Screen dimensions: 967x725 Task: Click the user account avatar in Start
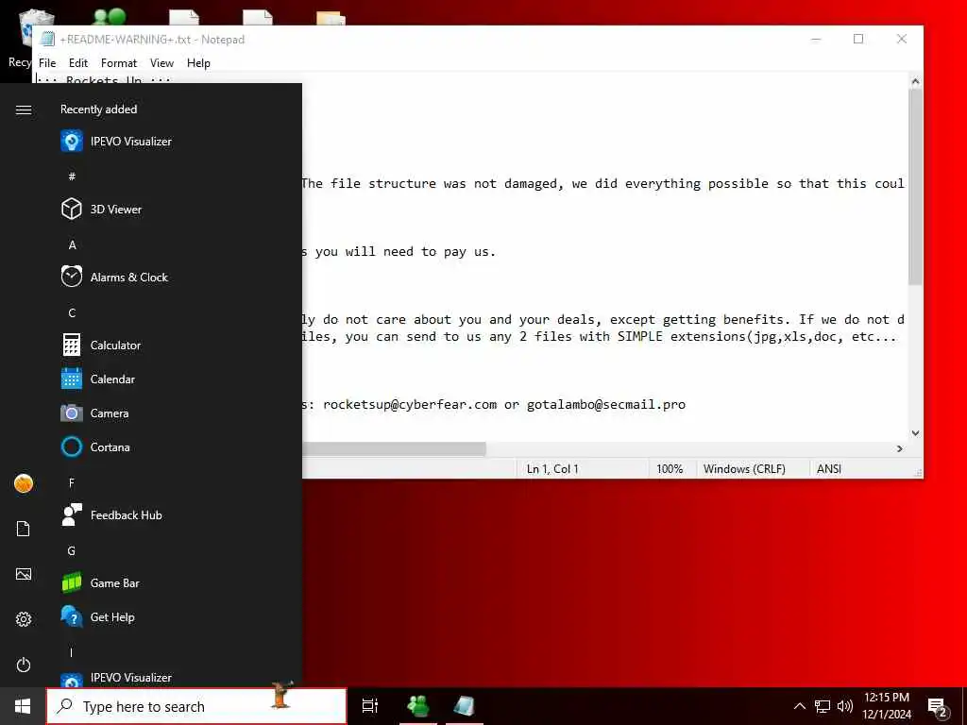coord(24,483)
